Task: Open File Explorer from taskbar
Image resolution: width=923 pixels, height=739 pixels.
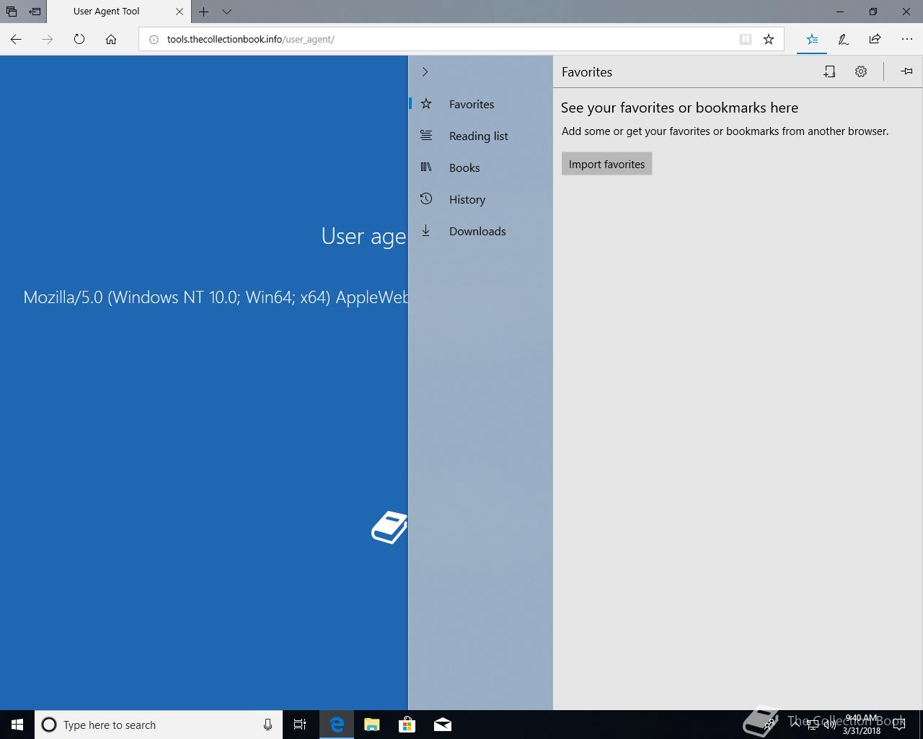Action: coord(371,725)
